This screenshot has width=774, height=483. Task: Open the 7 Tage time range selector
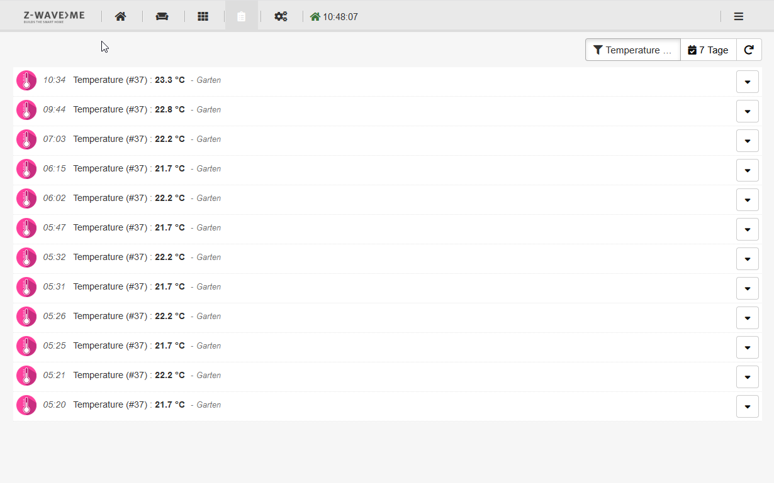click(708, 50)
